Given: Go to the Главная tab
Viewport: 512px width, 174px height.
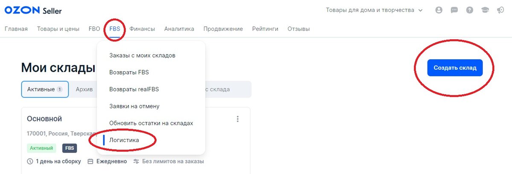Looking at the screenshot, I should pos(16,29).
